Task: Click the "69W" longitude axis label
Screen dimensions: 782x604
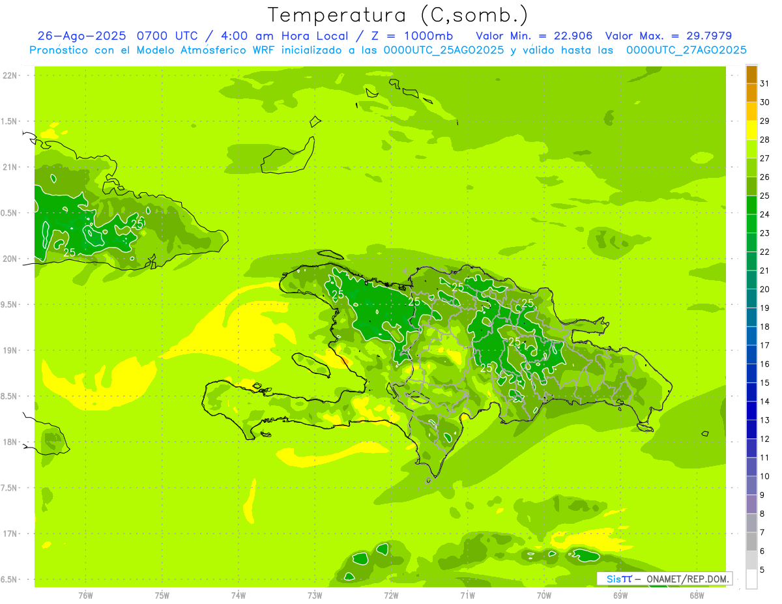Action: coord(620,596)
